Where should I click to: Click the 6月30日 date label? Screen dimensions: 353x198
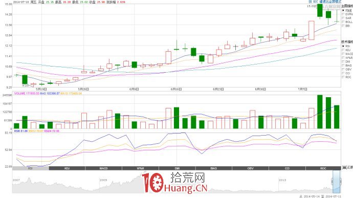260,90
